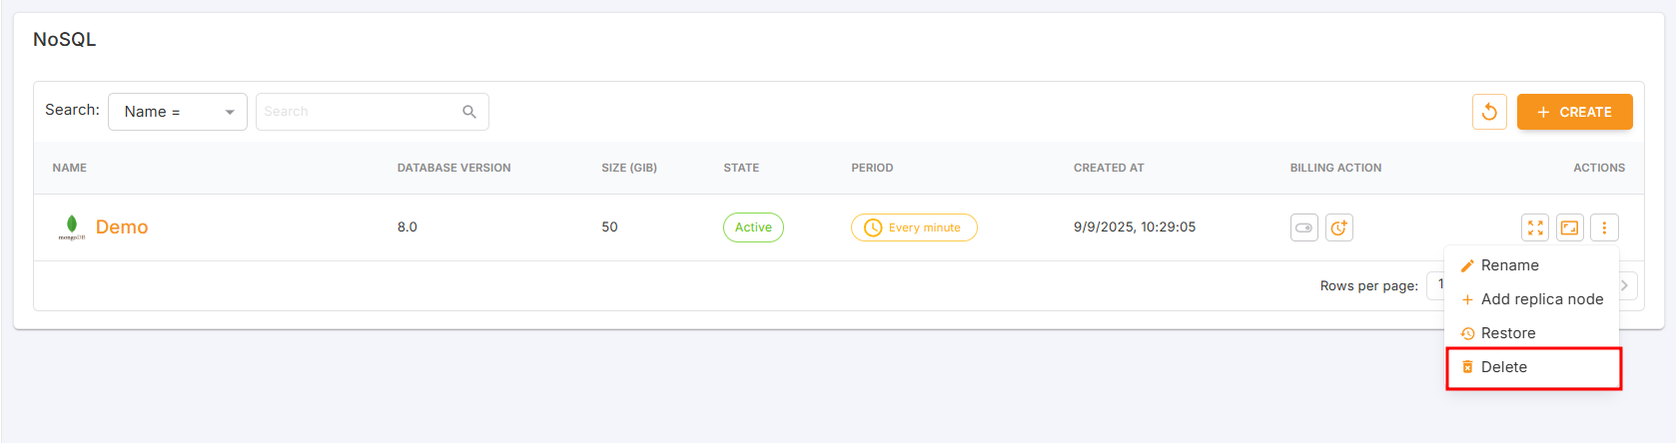Click the clock icon in Every minute badge
This screenshot has width=1676, height=443.
pos(872,227)
